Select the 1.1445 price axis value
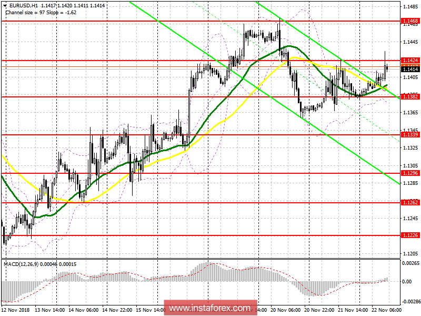 click(411, 42)
